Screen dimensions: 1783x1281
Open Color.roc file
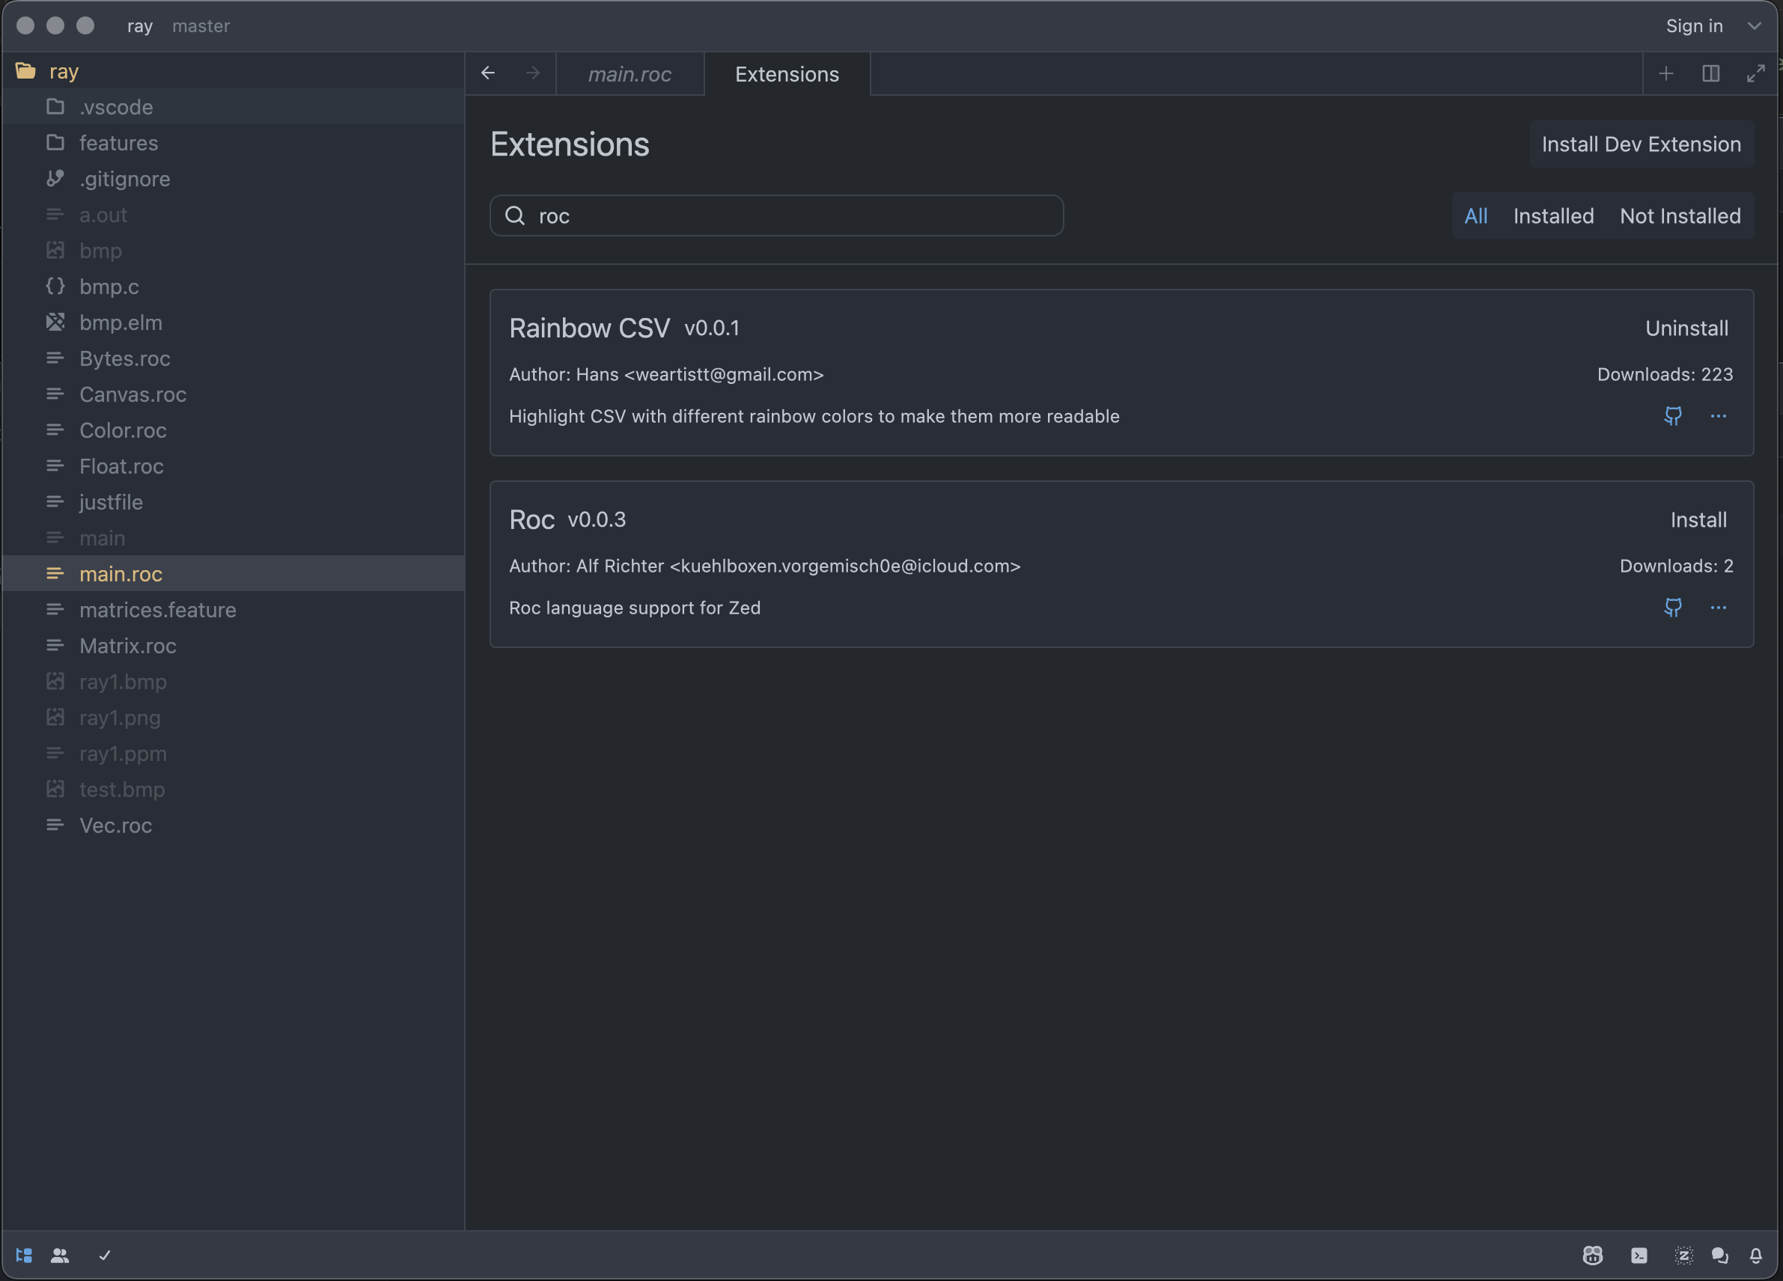(x=233, y=430)
